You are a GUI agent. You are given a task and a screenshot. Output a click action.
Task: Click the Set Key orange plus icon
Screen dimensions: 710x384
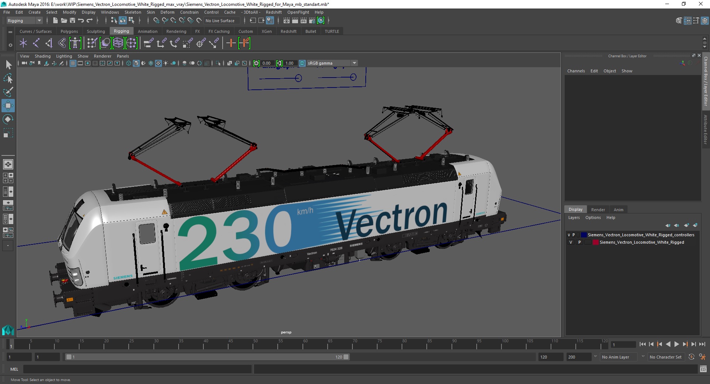(x=231, y=43)
